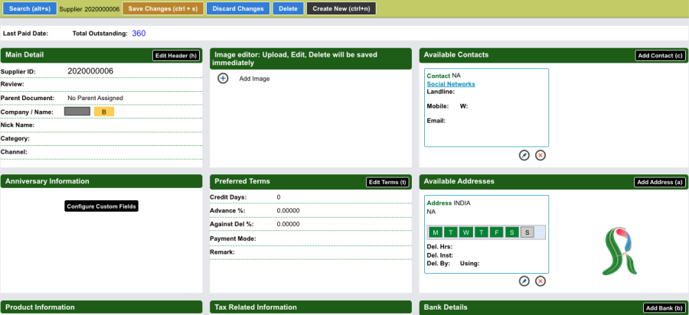Click the Add Image label
Viewport: 689px width, 315px height.
[254, 79]
